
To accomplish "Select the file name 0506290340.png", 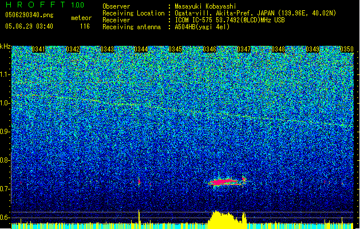I will point(29,15).
